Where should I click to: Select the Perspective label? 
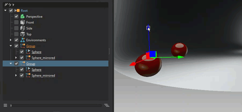34,17
